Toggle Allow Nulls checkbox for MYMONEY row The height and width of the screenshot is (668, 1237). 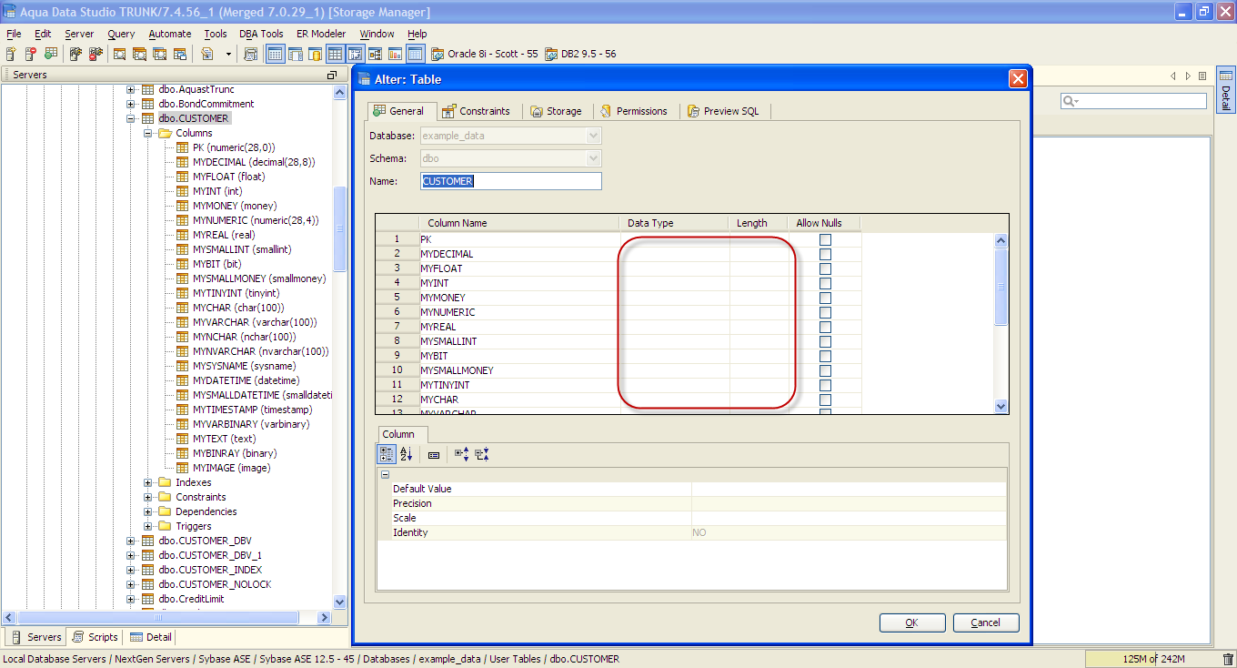(825, 298)
